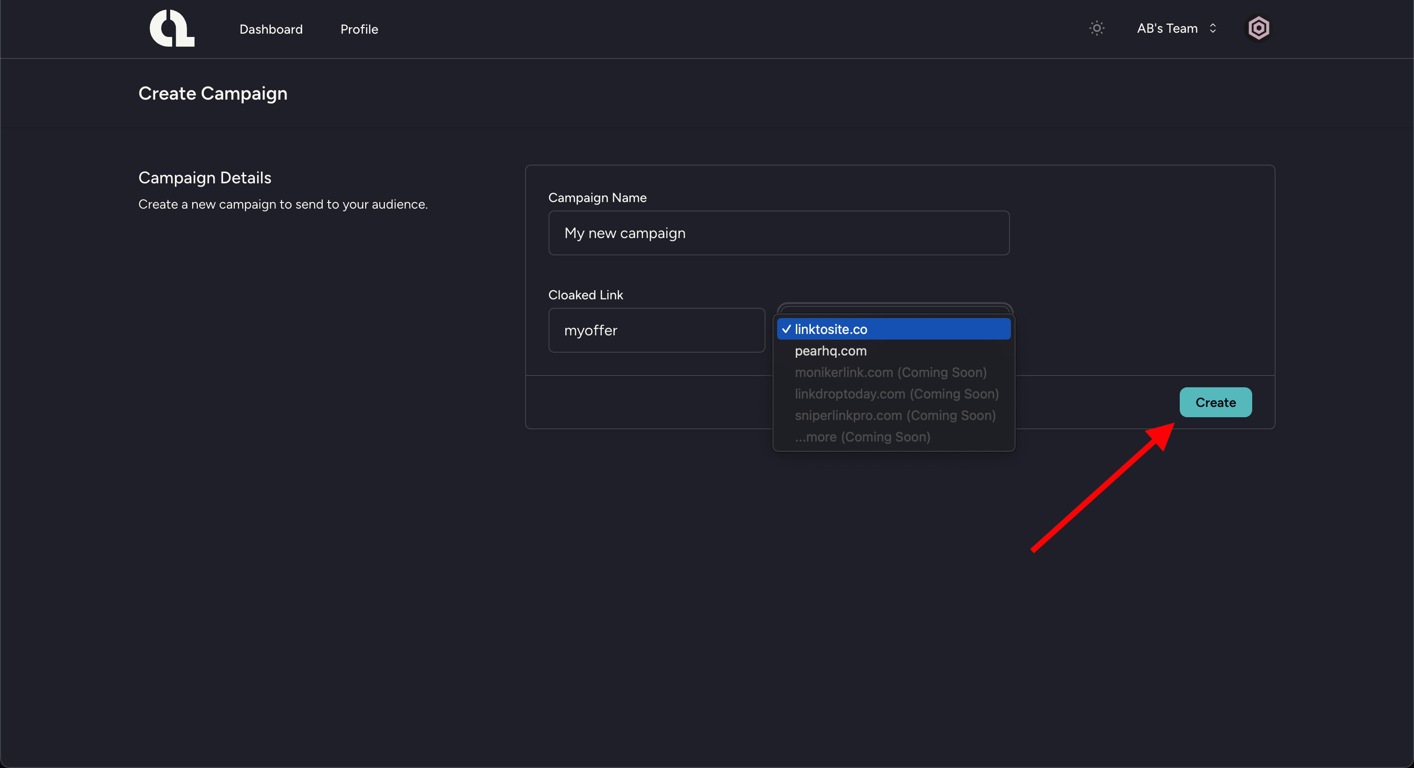
Task: Choose pearhq.com domain option
Action: (x=830, y=351)
